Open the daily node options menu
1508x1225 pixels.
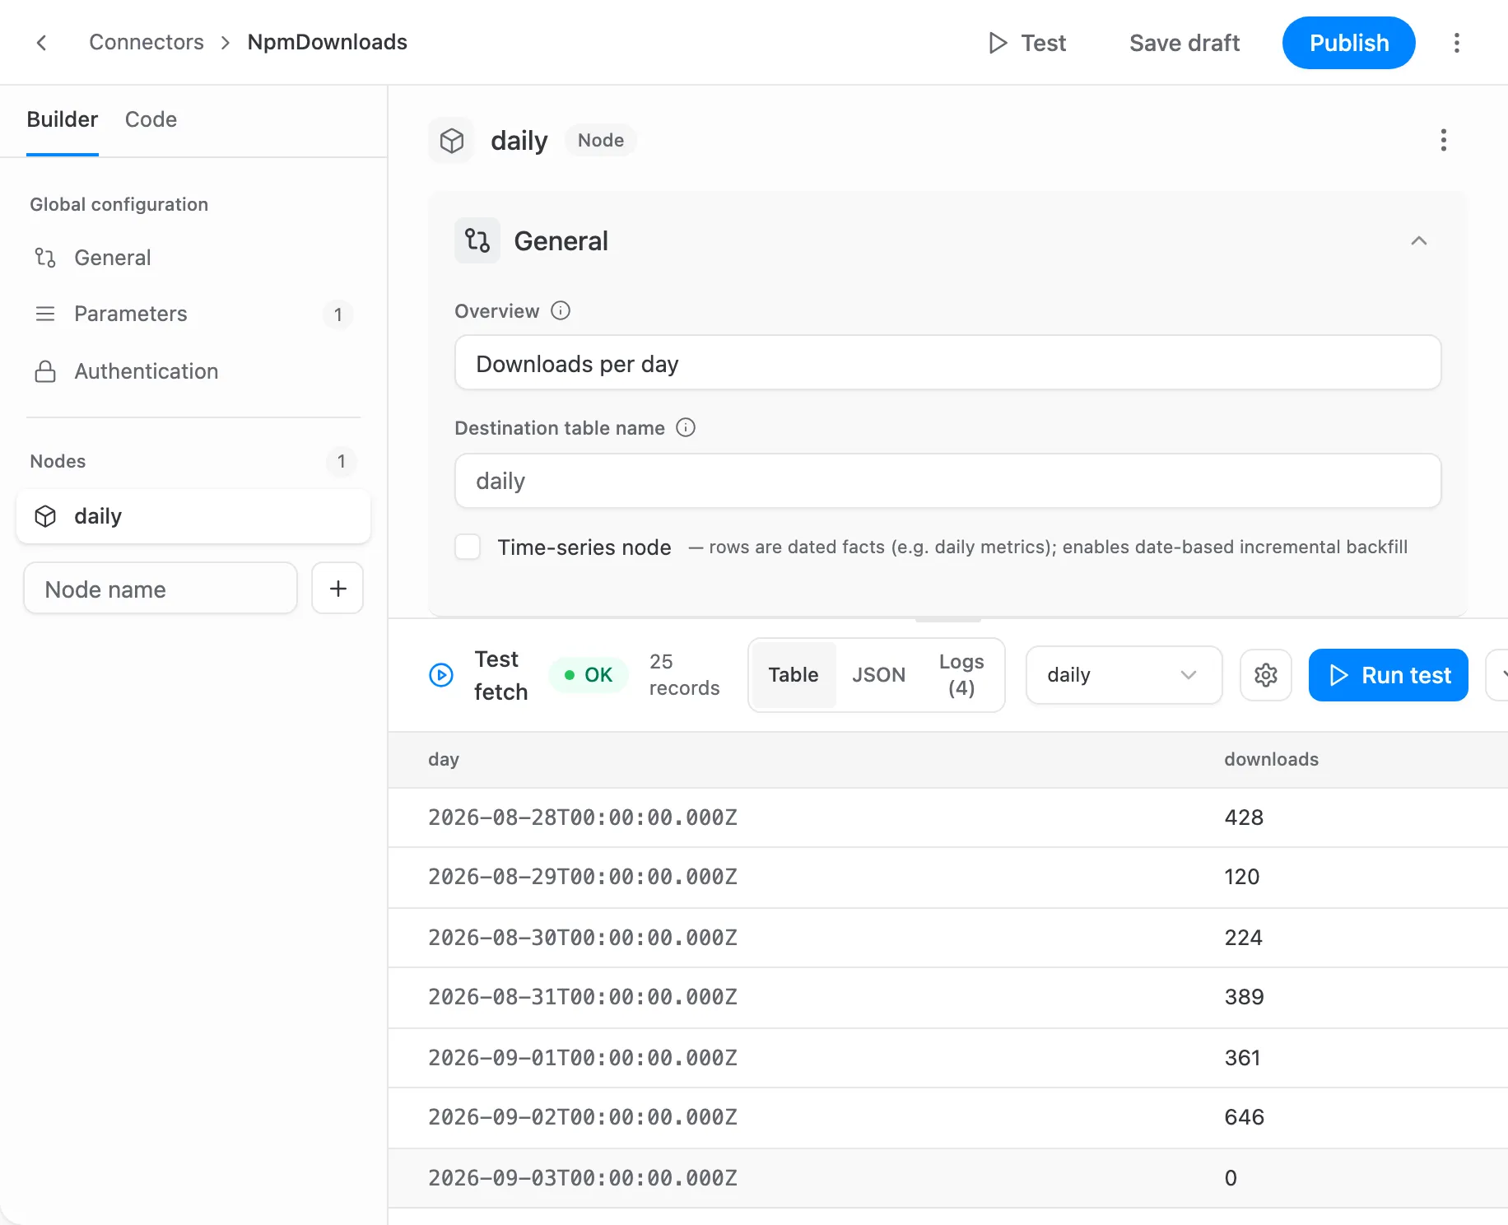pyautogui.click(x=1443, y=140)
